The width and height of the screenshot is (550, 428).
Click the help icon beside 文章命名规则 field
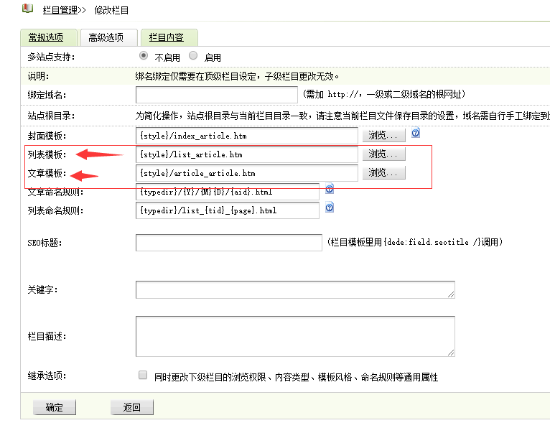click(330, 190)
